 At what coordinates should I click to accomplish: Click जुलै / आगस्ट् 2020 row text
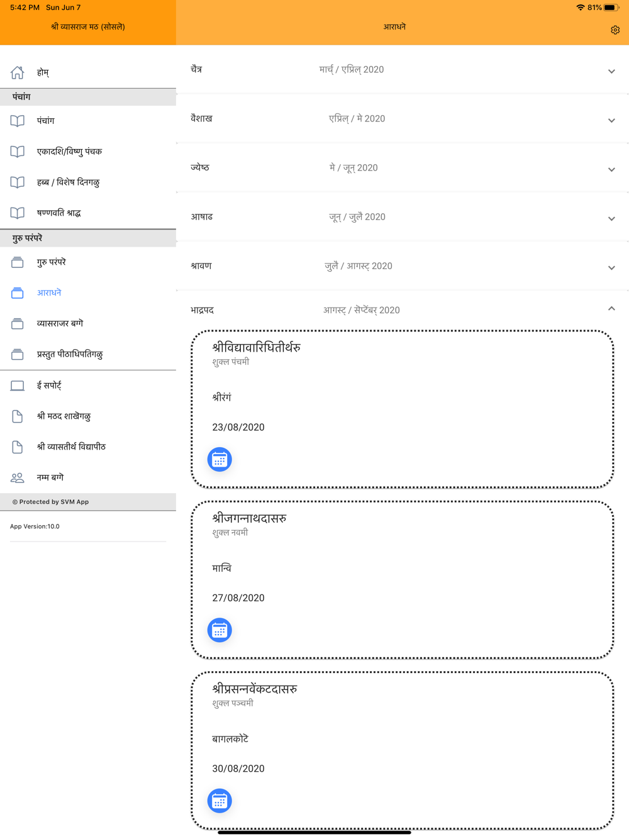pos(359,266)
